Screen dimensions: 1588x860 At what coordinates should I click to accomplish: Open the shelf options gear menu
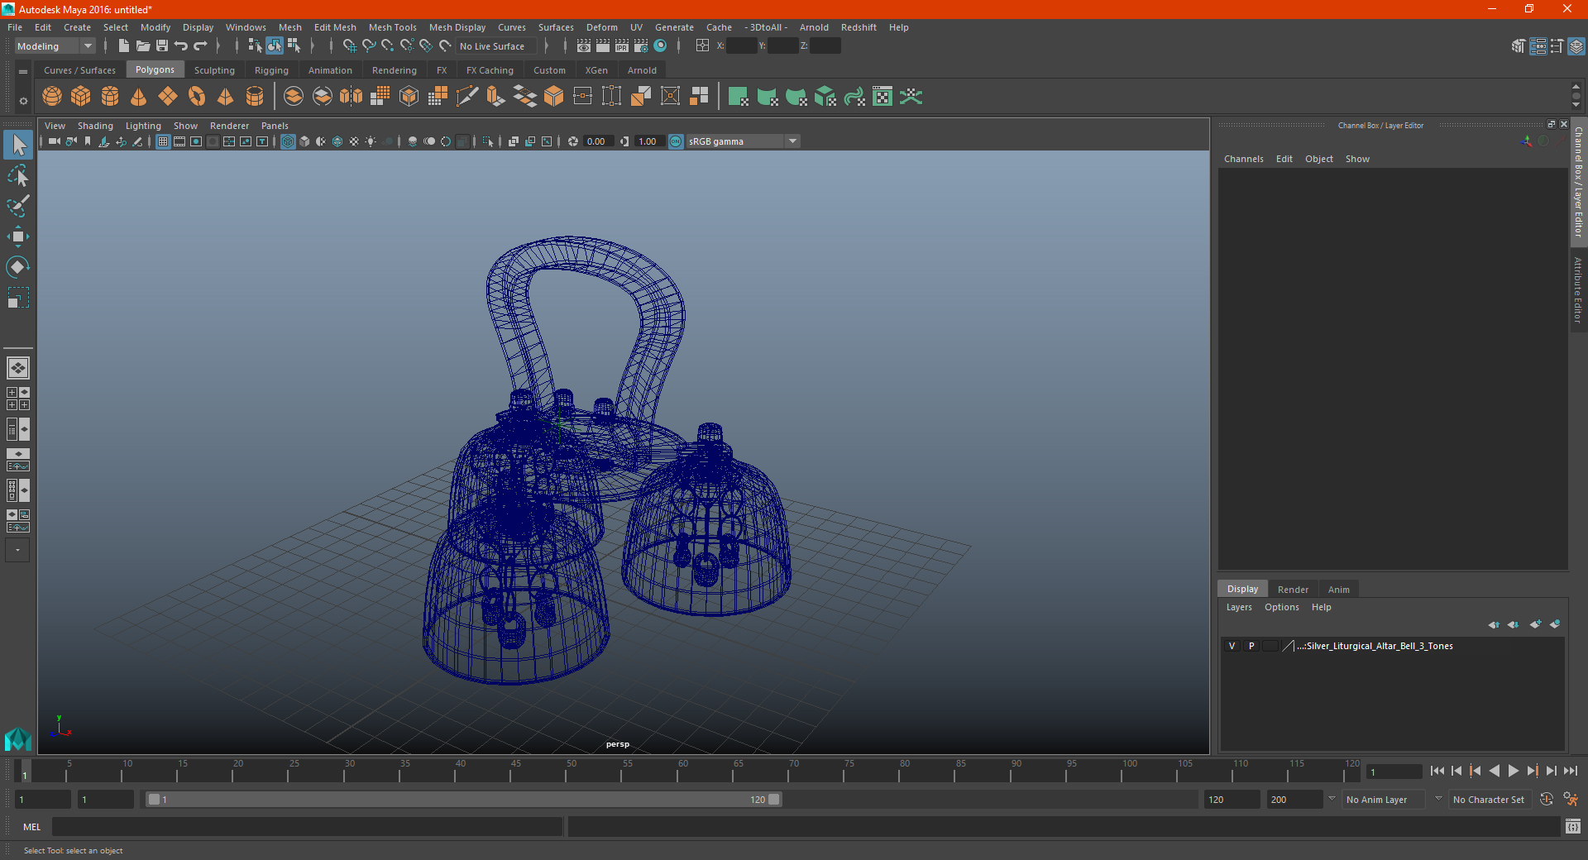[x=23, y=101]
